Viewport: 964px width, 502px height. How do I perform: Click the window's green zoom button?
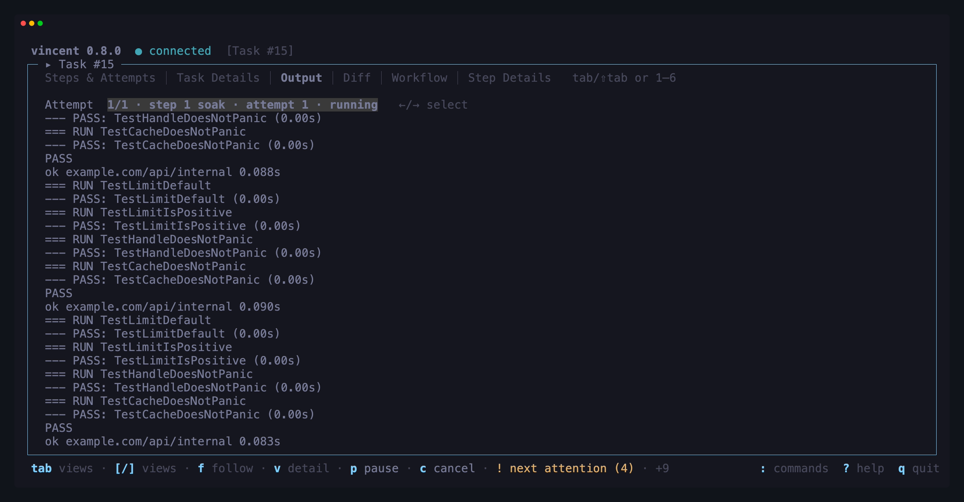click(x=40, y=23)
